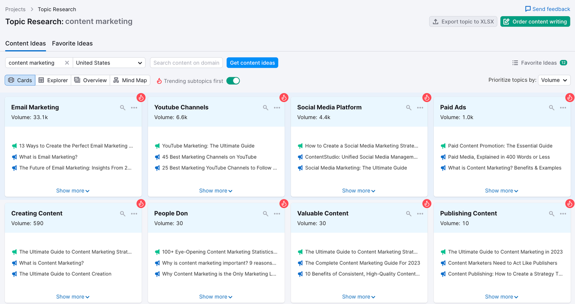Expand Show more on Email Marketing card

coord(73,191)
